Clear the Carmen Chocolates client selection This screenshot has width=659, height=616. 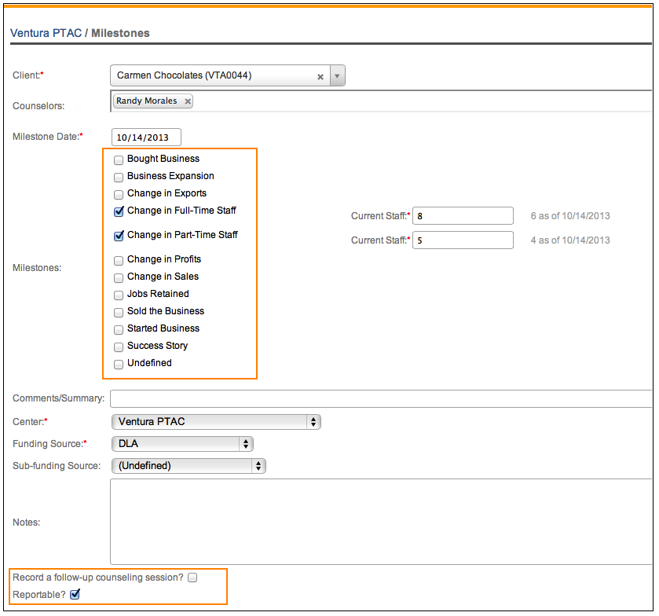click(320, 76)
